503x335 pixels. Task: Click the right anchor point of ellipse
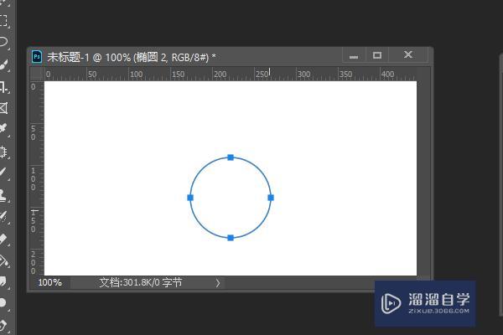point(271,198)
